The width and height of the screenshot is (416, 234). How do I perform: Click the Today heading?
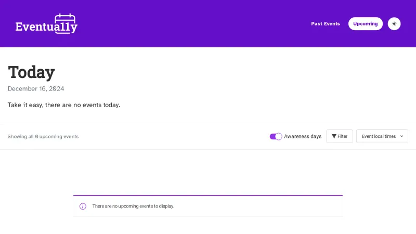coord(31,72)
